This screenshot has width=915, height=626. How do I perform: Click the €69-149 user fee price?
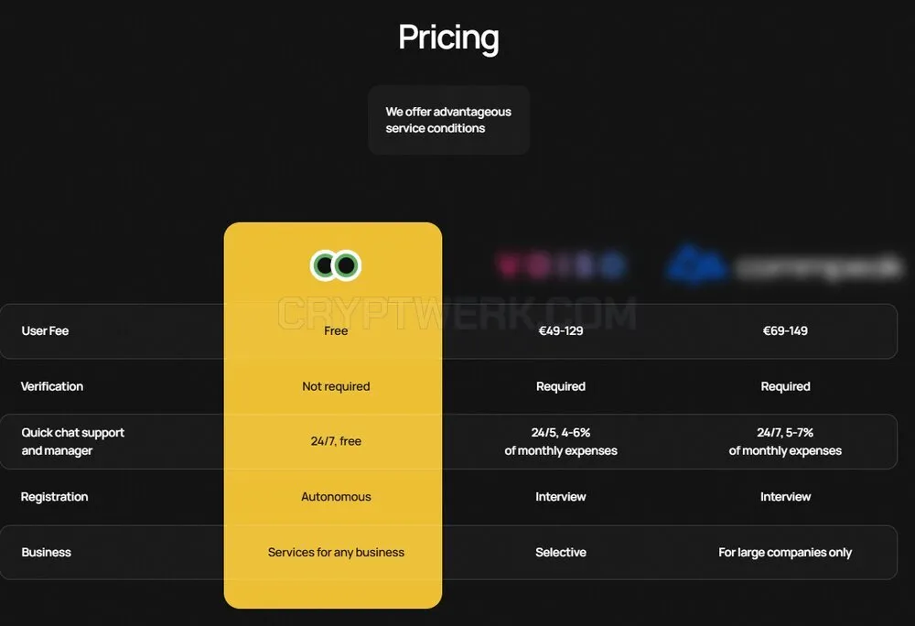785,330
